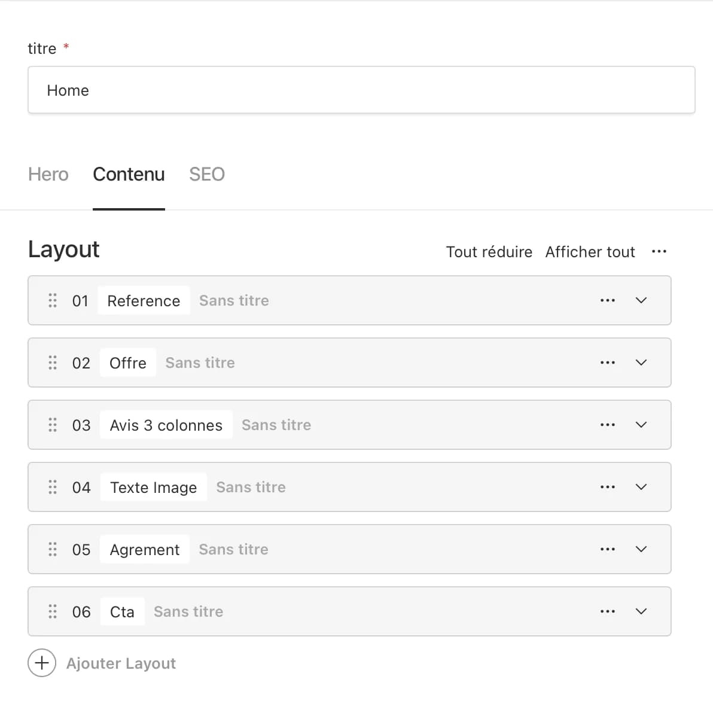Switch to the SEO tab
The width and height of the screenshot is (713, 719).
click(206, 174)
